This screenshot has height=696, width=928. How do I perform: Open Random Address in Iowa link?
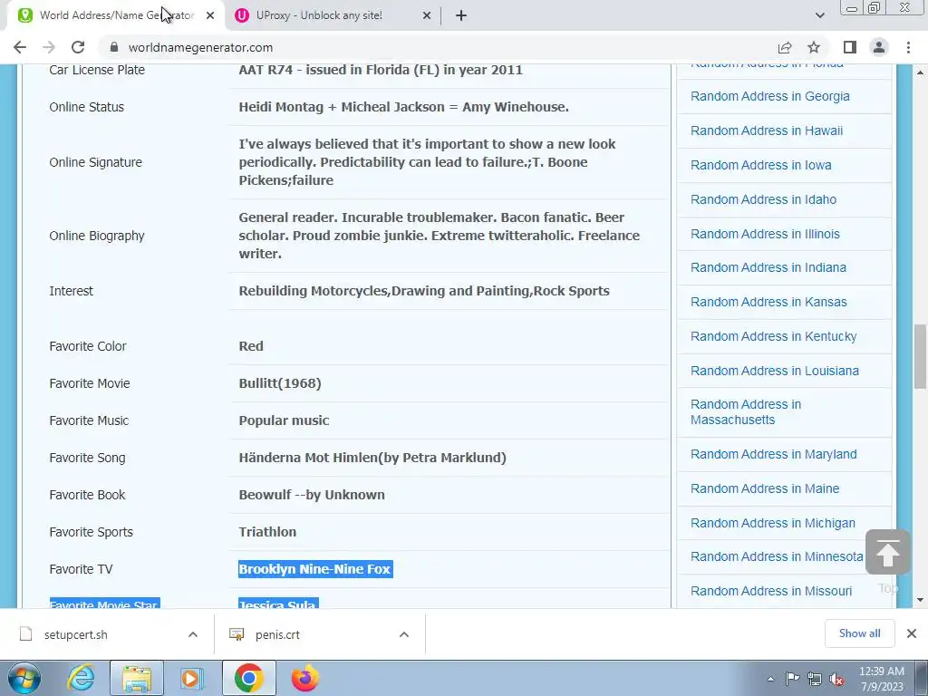761,165
